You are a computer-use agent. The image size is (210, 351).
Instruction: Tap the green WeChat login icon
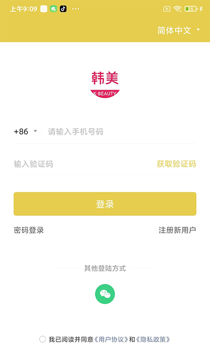pyautogui.click(x=105, y=294)
